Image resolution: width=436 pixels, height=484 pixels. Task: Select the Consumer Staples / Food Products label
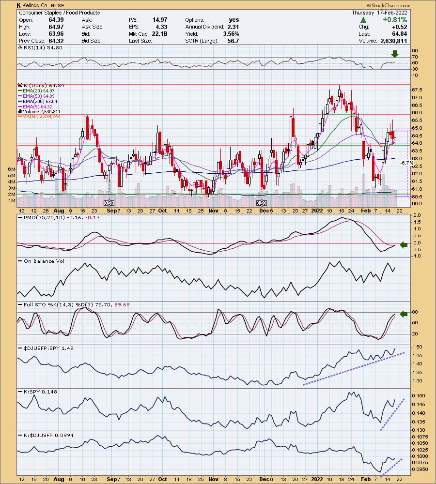(59, 13)
